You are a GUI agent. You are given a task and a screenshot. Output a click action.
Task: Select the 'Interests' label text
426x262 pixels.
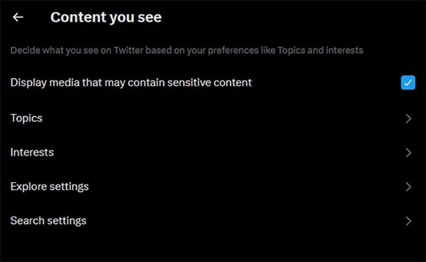32,153
